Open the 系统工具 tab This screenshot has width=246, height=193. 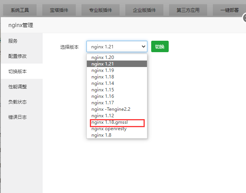[x=20, y=10]
